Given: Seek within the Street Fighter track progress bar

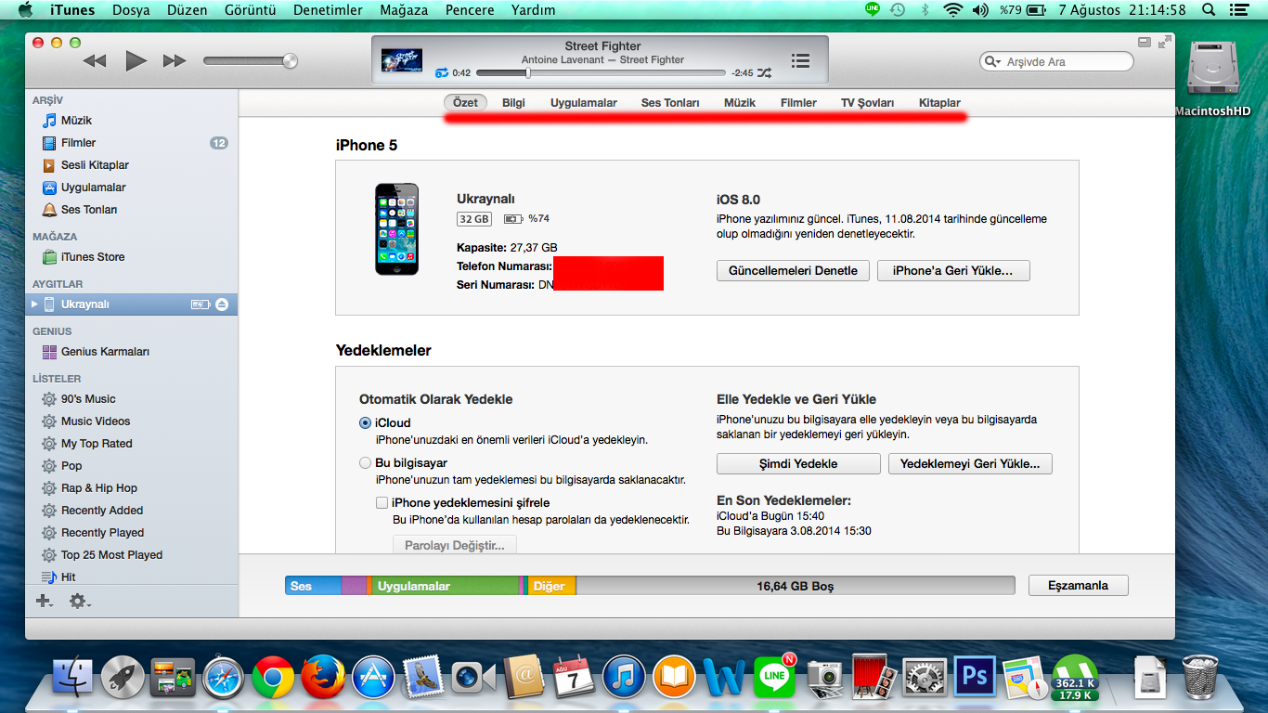Looking at the screenshot, I should pos(601,72).
